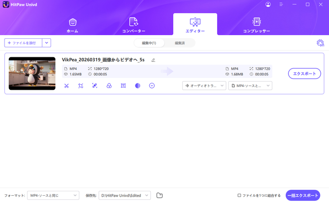Click output size 1.68MB text
Viewport: 329px width, 203px height.
point(237,74)
